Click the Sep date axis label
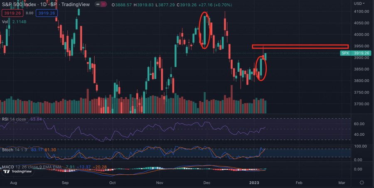 point(65,183)
